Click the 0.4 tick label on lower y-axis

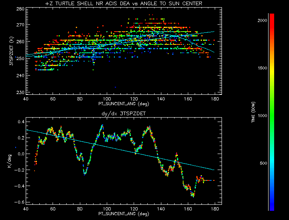click(x=20, y=122)
